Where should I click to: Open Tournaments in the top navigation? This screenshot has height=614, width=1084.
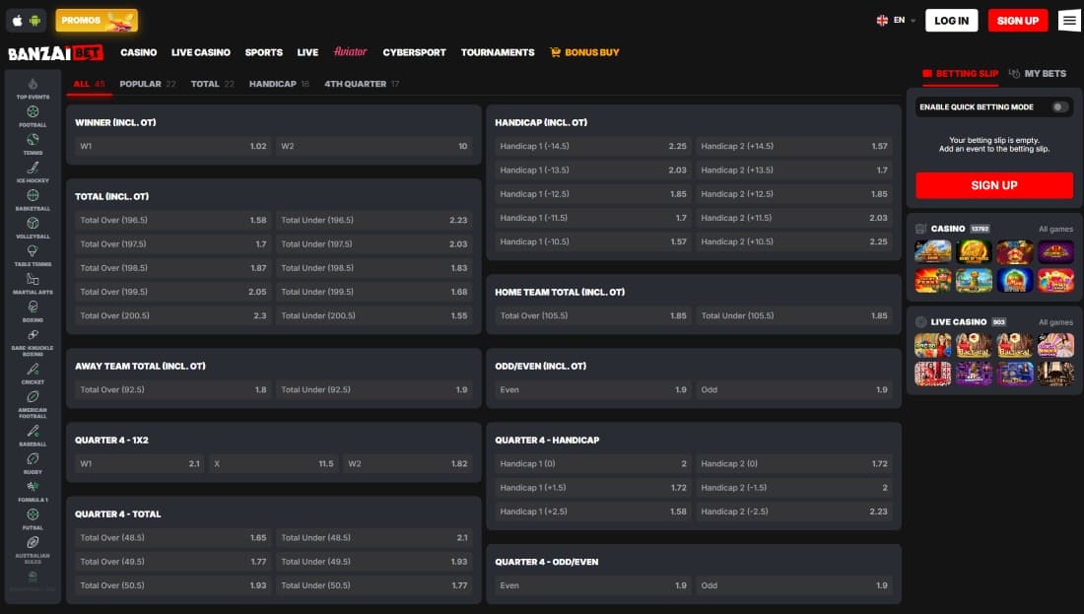pyautogui.click(x=497, y=52)
